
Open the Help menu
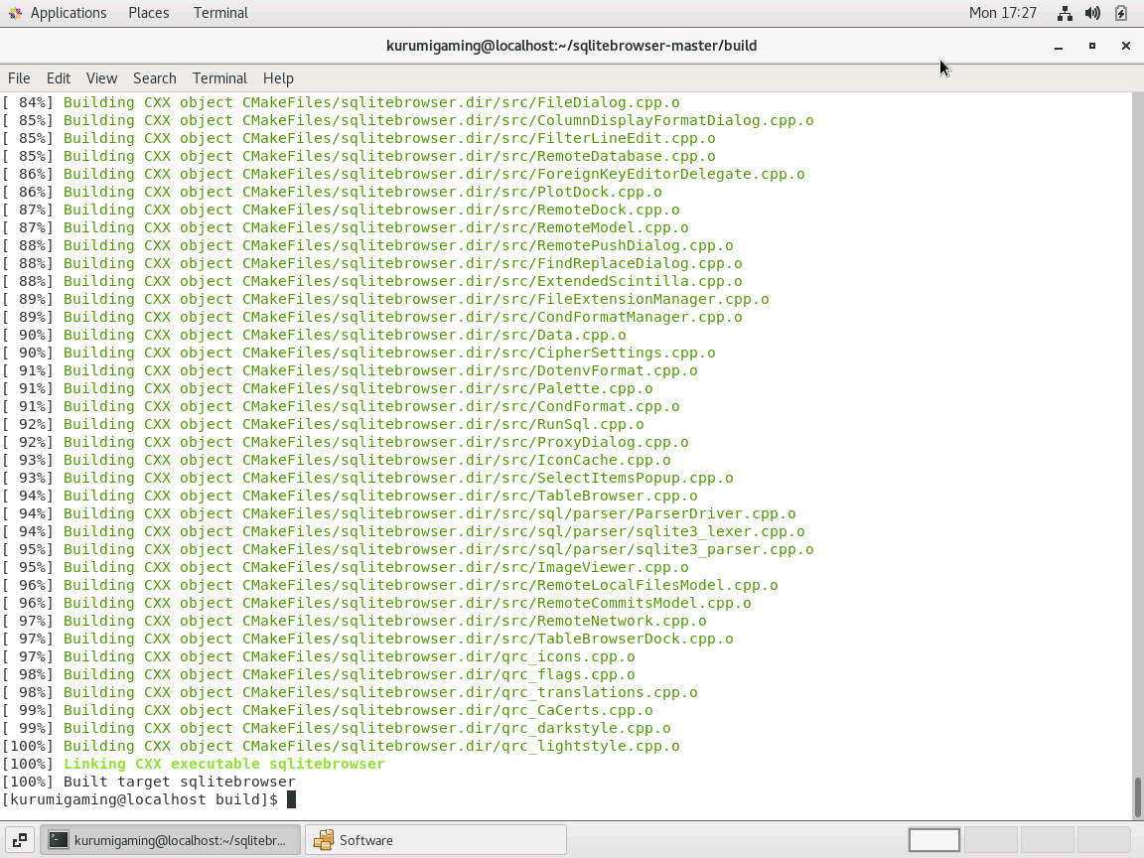tap(278, 77)
